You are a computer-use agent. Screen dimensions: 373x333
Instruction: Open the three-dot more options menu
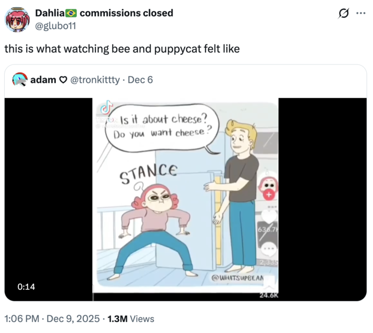coord(360,14)
